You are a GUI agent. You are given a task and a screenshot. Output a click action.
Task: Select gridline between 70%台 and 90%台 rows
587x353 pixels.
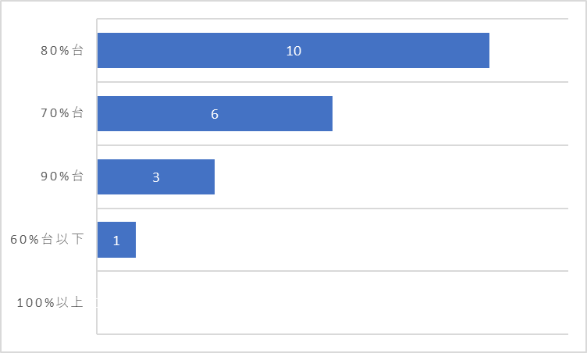(333, 145)
